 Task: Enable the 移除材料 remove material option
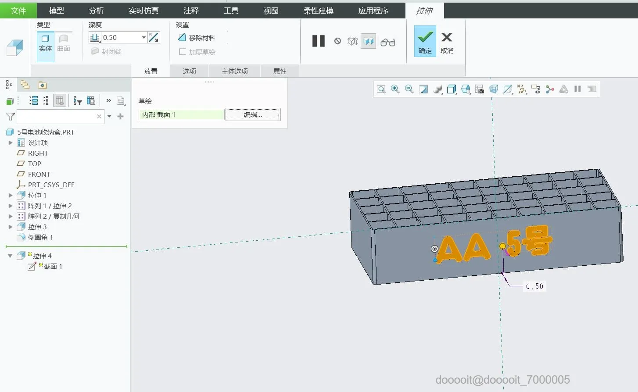(x=196, y=38)
